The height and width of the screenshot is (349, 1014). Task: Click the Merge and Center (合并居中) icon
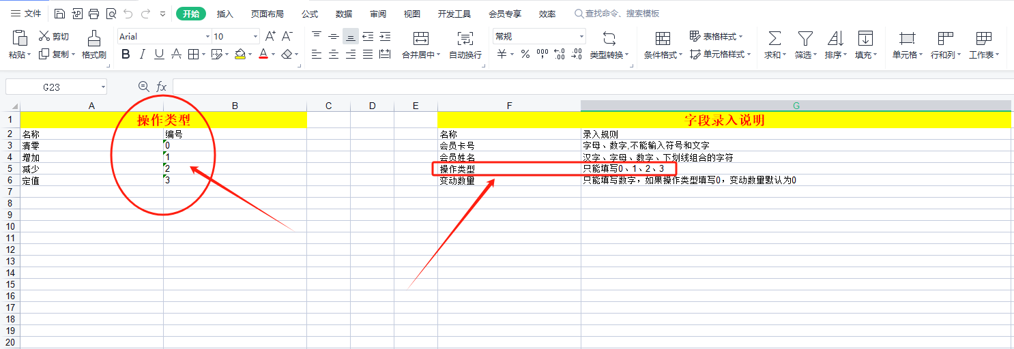[421, 38]
